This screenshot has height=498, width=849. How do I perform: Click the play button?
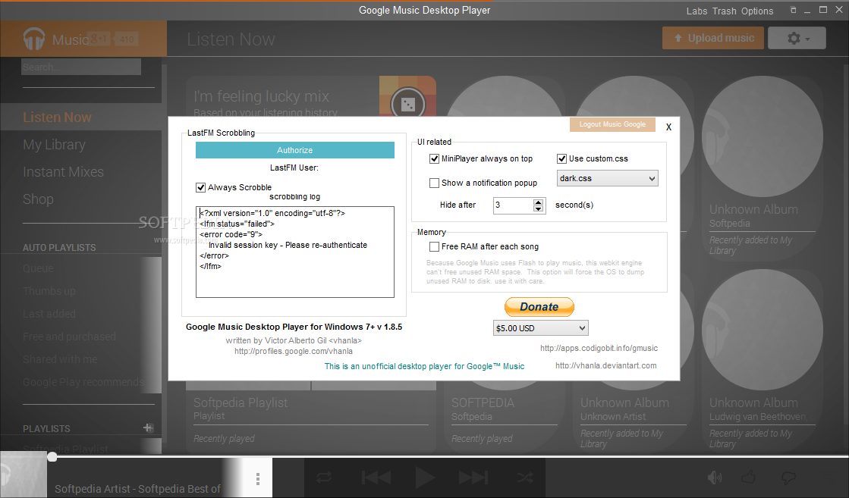[x=425, y=478]
